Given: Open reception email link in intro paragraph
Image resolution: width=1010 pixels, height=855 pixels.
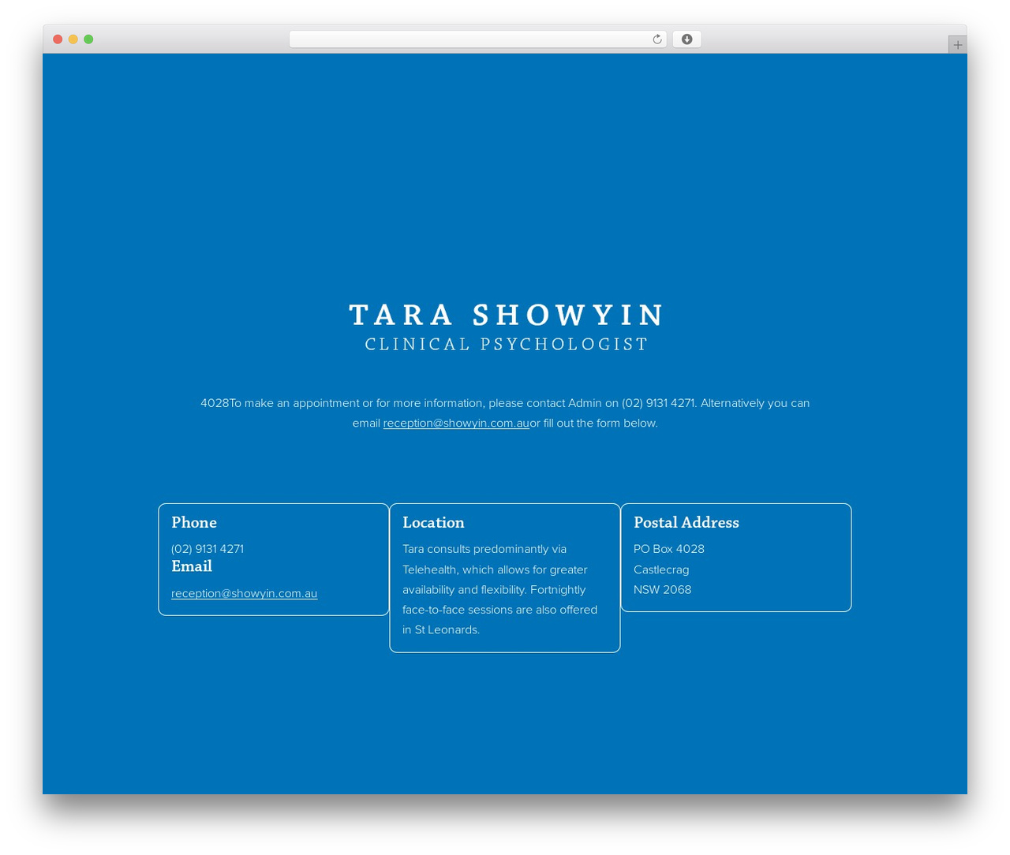Looking at the screenshot, I should (x=456, y=424).
